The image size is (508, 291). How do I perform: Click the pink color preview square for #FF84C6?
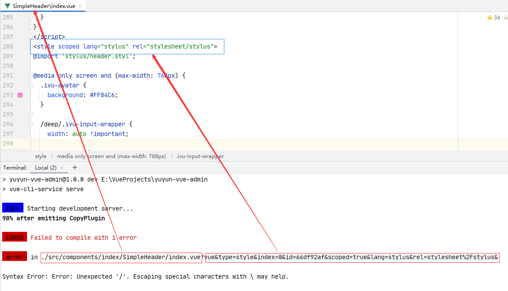(19, 94)
